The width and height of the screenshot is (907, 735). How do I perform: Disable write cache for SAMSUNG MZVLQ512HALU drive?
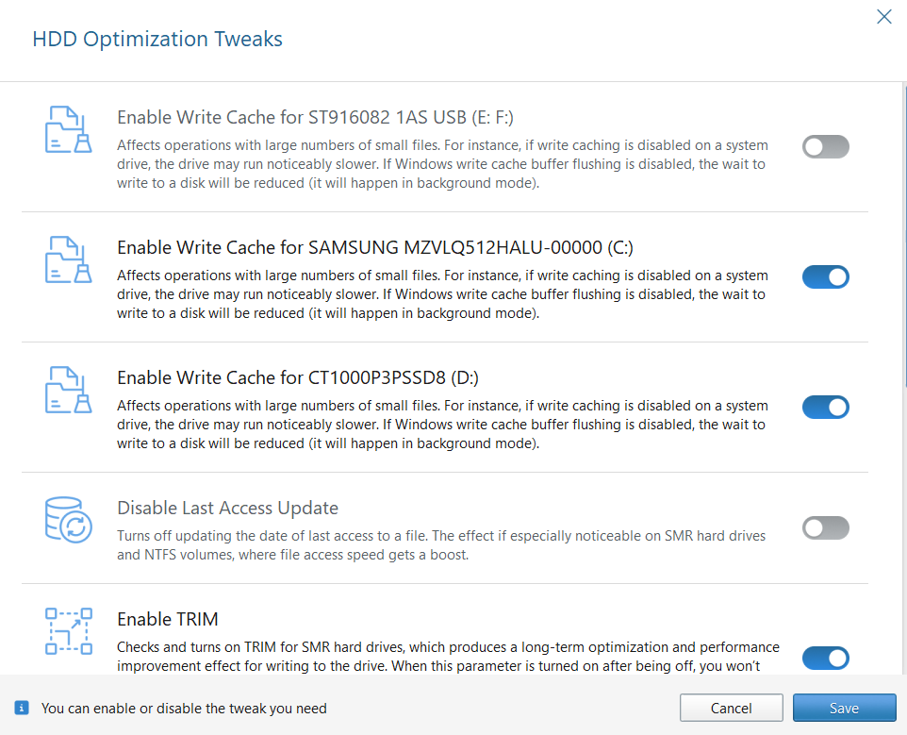[825, 276]
